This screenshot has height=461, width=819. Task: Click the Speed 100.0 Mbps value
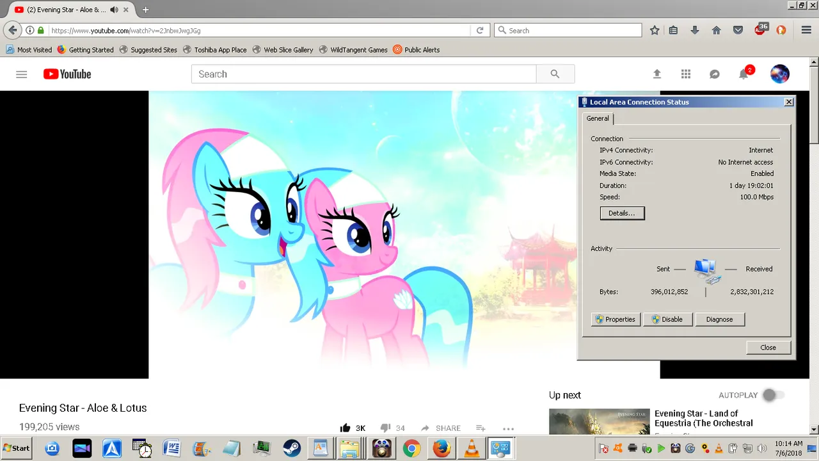click(757, 197)
